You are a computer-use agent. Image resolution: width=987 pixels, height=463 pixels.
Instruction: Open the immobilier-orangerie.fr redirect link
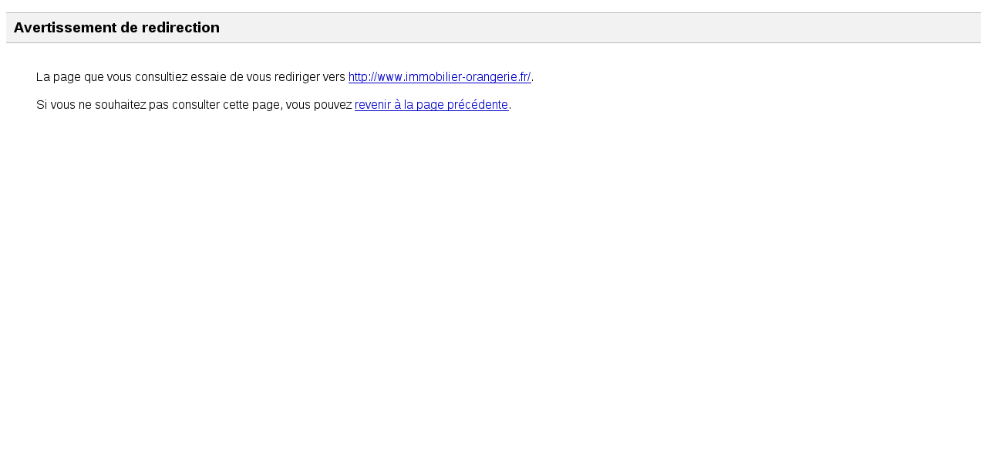click(440, 77)
